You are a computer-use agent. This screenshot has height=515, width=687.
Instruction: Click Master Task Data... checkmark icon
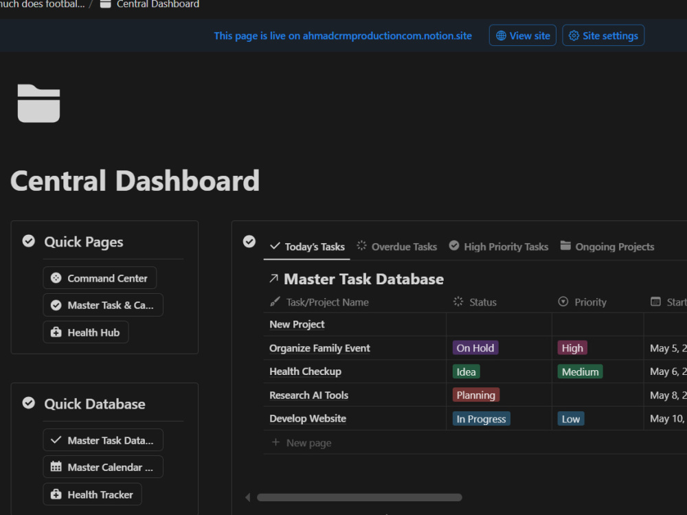click(56, 440)
